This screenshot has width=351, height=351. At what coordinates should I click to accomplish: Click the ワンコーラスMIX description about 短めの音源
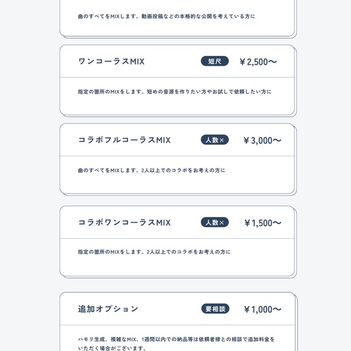174,92
